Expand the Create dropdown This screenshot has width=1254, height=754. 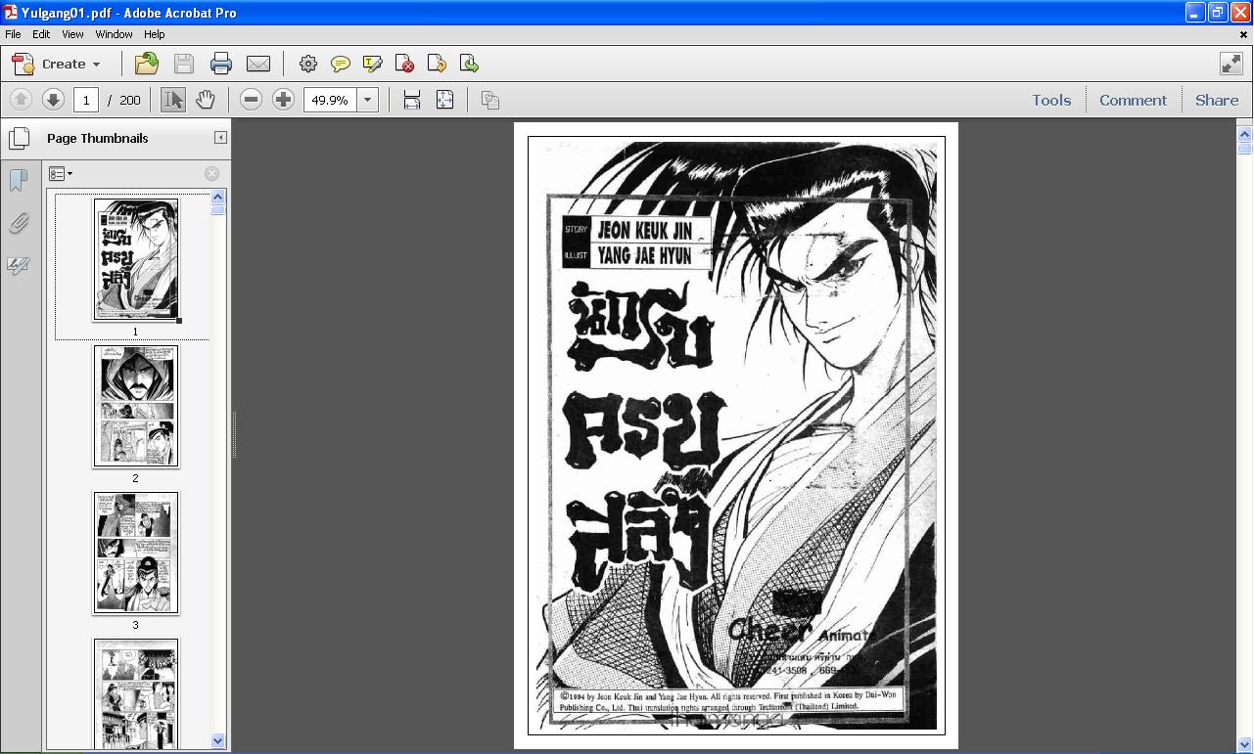[57, 64]
